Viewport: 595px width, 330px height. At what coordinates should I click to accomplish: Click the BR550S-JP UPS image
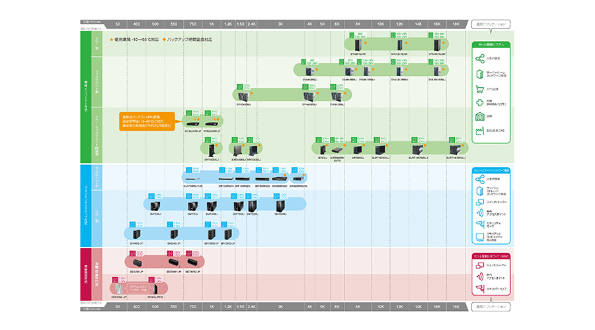pyautogui.click(x=174, y=234)
